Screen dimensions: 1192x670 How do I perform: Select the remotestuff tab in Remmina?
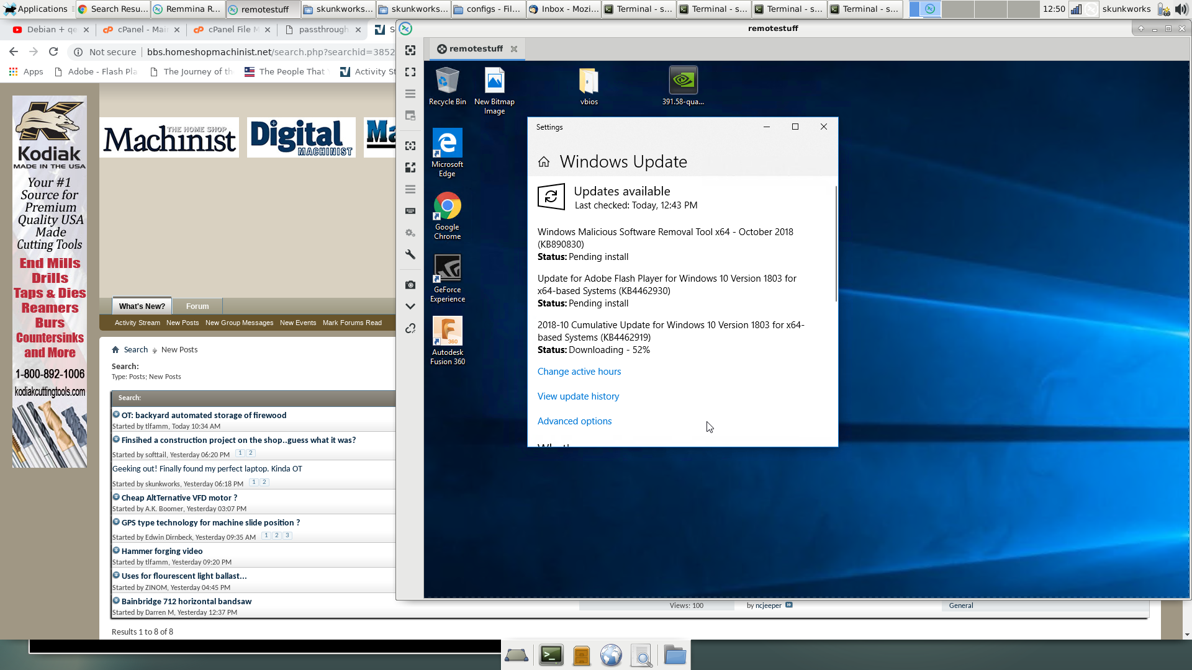pos(476,49)
